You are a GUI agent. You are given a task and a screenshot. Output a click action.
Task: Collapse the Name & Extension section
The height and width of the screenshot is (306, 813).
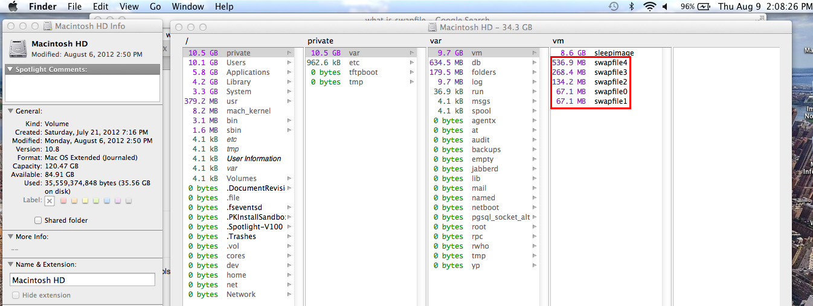[x=10, y=264]
